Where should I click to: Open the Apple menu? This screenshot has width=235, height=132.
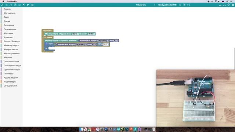pyautogui.click(x=3, y=1)
